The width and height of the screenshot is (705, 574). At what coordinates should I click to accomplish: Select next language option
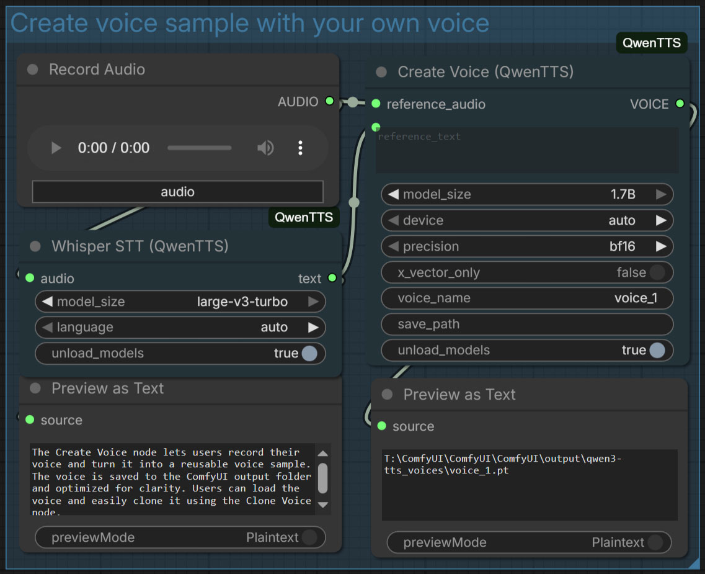pyautogui.click(x=313, y=328)
